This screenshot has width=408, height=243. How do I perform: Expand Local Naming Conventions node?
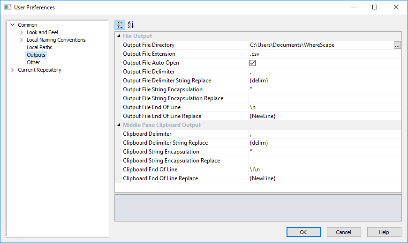point(21,40)
